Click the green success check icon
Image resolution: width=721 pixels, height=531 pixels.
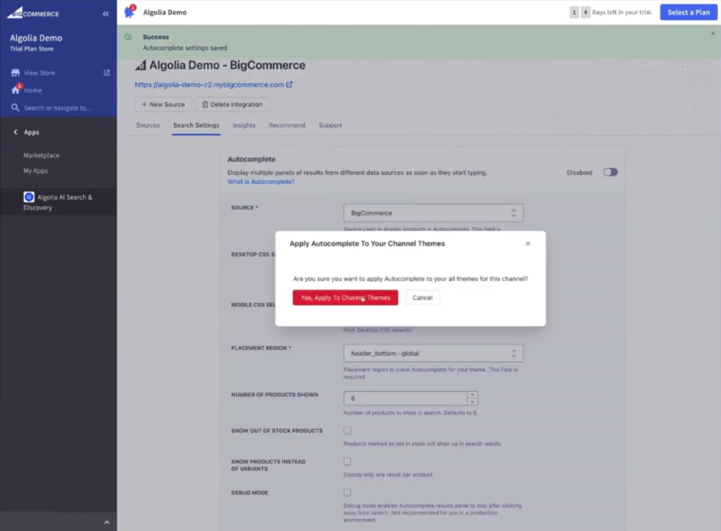coord(128,37)
